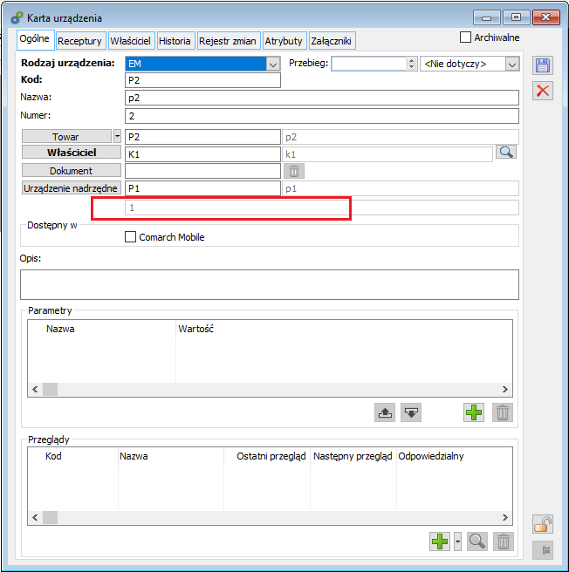Sort Parametry by Wartość column header

(x=195, y=329)
